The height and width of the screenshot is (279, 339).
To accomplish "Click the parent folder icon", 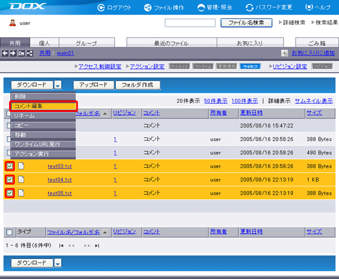I will pyautogui.click(x=21, y=53).
